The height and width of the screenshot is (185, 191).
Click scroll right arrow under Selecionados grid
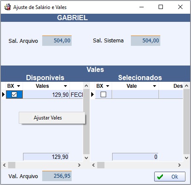pos(179,165)
